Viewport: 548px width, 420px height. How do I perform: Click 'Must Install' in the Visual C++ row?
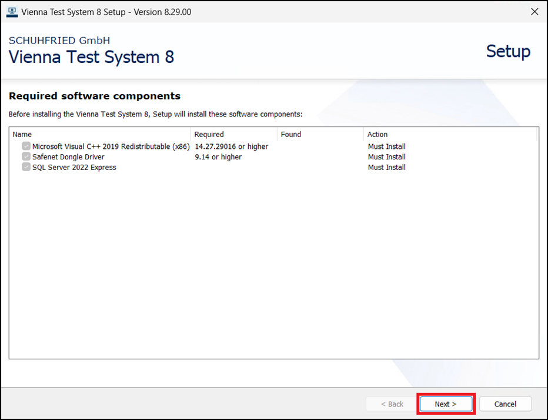click(386, 146)
